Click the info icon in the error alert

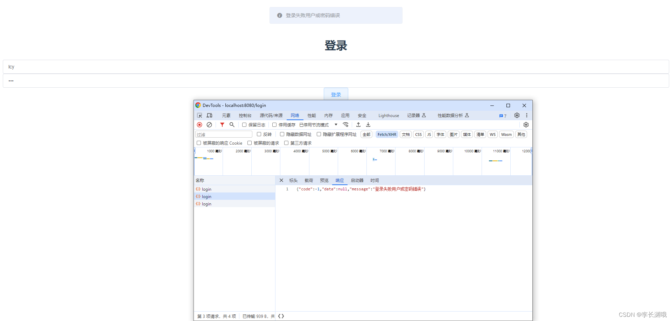280,15
